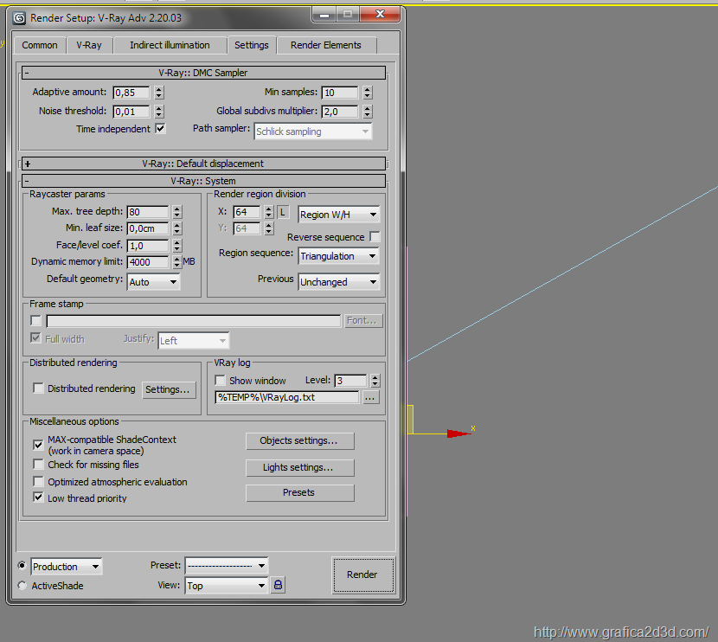Click the Presets button

tap(299, 492)
